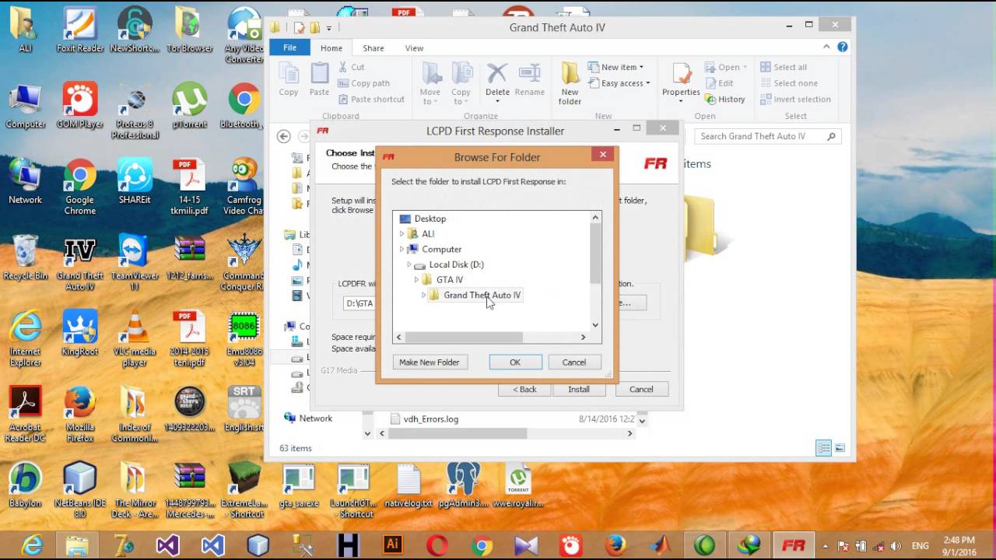Click New folder icon in ribbon
Screen dimensions: 996x560
pos(570,83)
